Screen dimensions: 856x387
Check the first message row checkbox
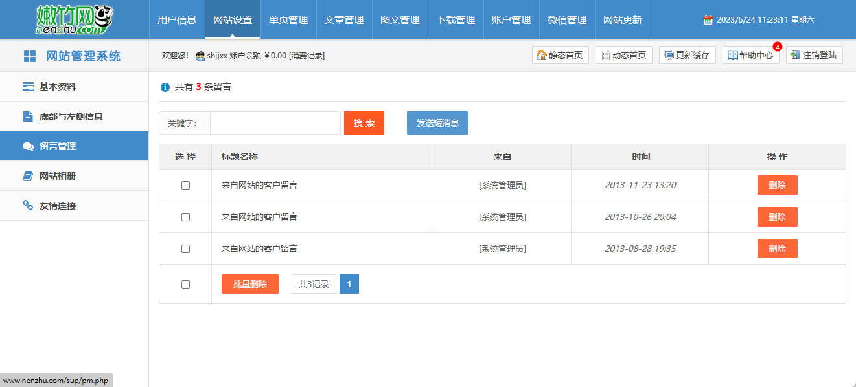(185, 185)
